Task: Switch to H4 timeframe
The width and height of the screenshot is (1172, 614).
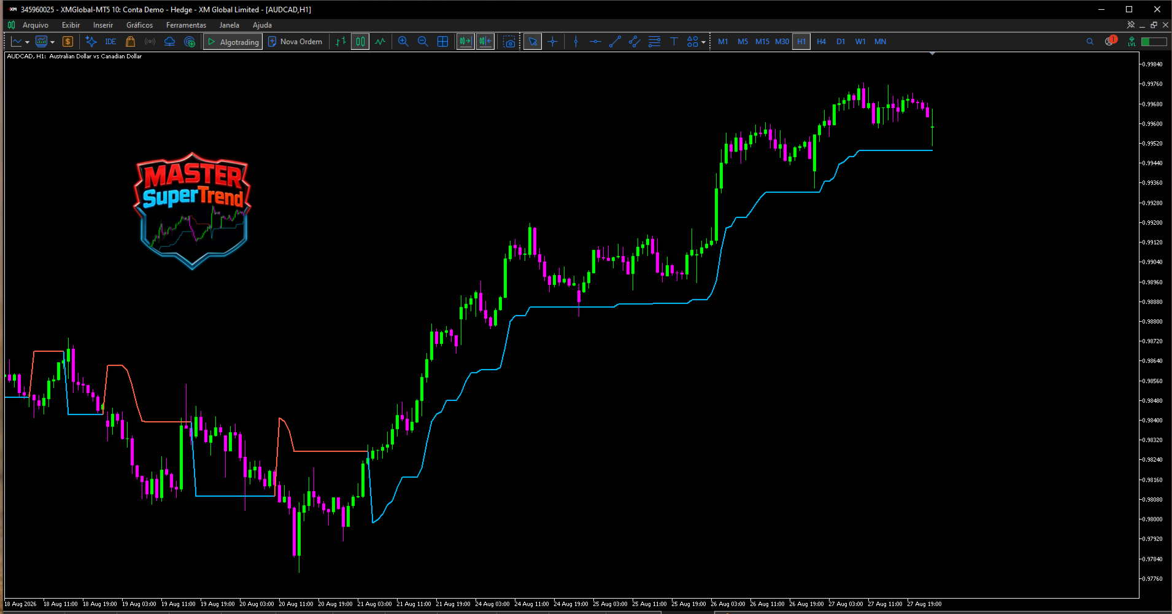Action: (821, 42)
